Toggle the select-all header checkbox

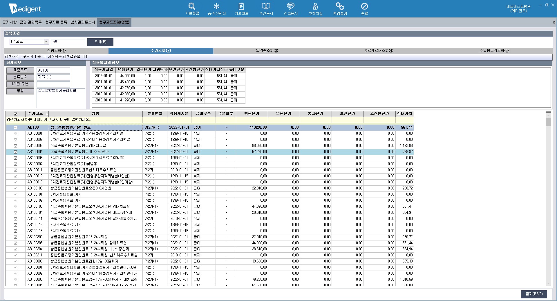coord(16,114)
